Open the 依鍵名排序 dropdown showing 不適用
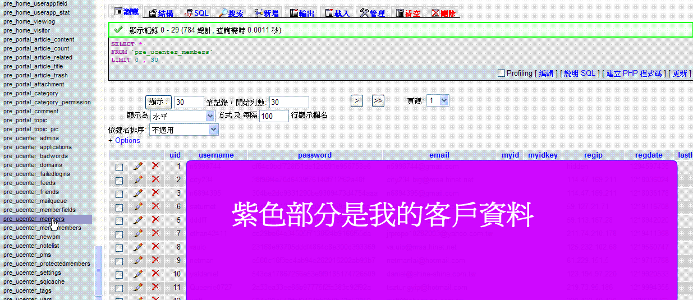Image resolution: width=693 pixels, height=300 pixels. click(183, 130)
